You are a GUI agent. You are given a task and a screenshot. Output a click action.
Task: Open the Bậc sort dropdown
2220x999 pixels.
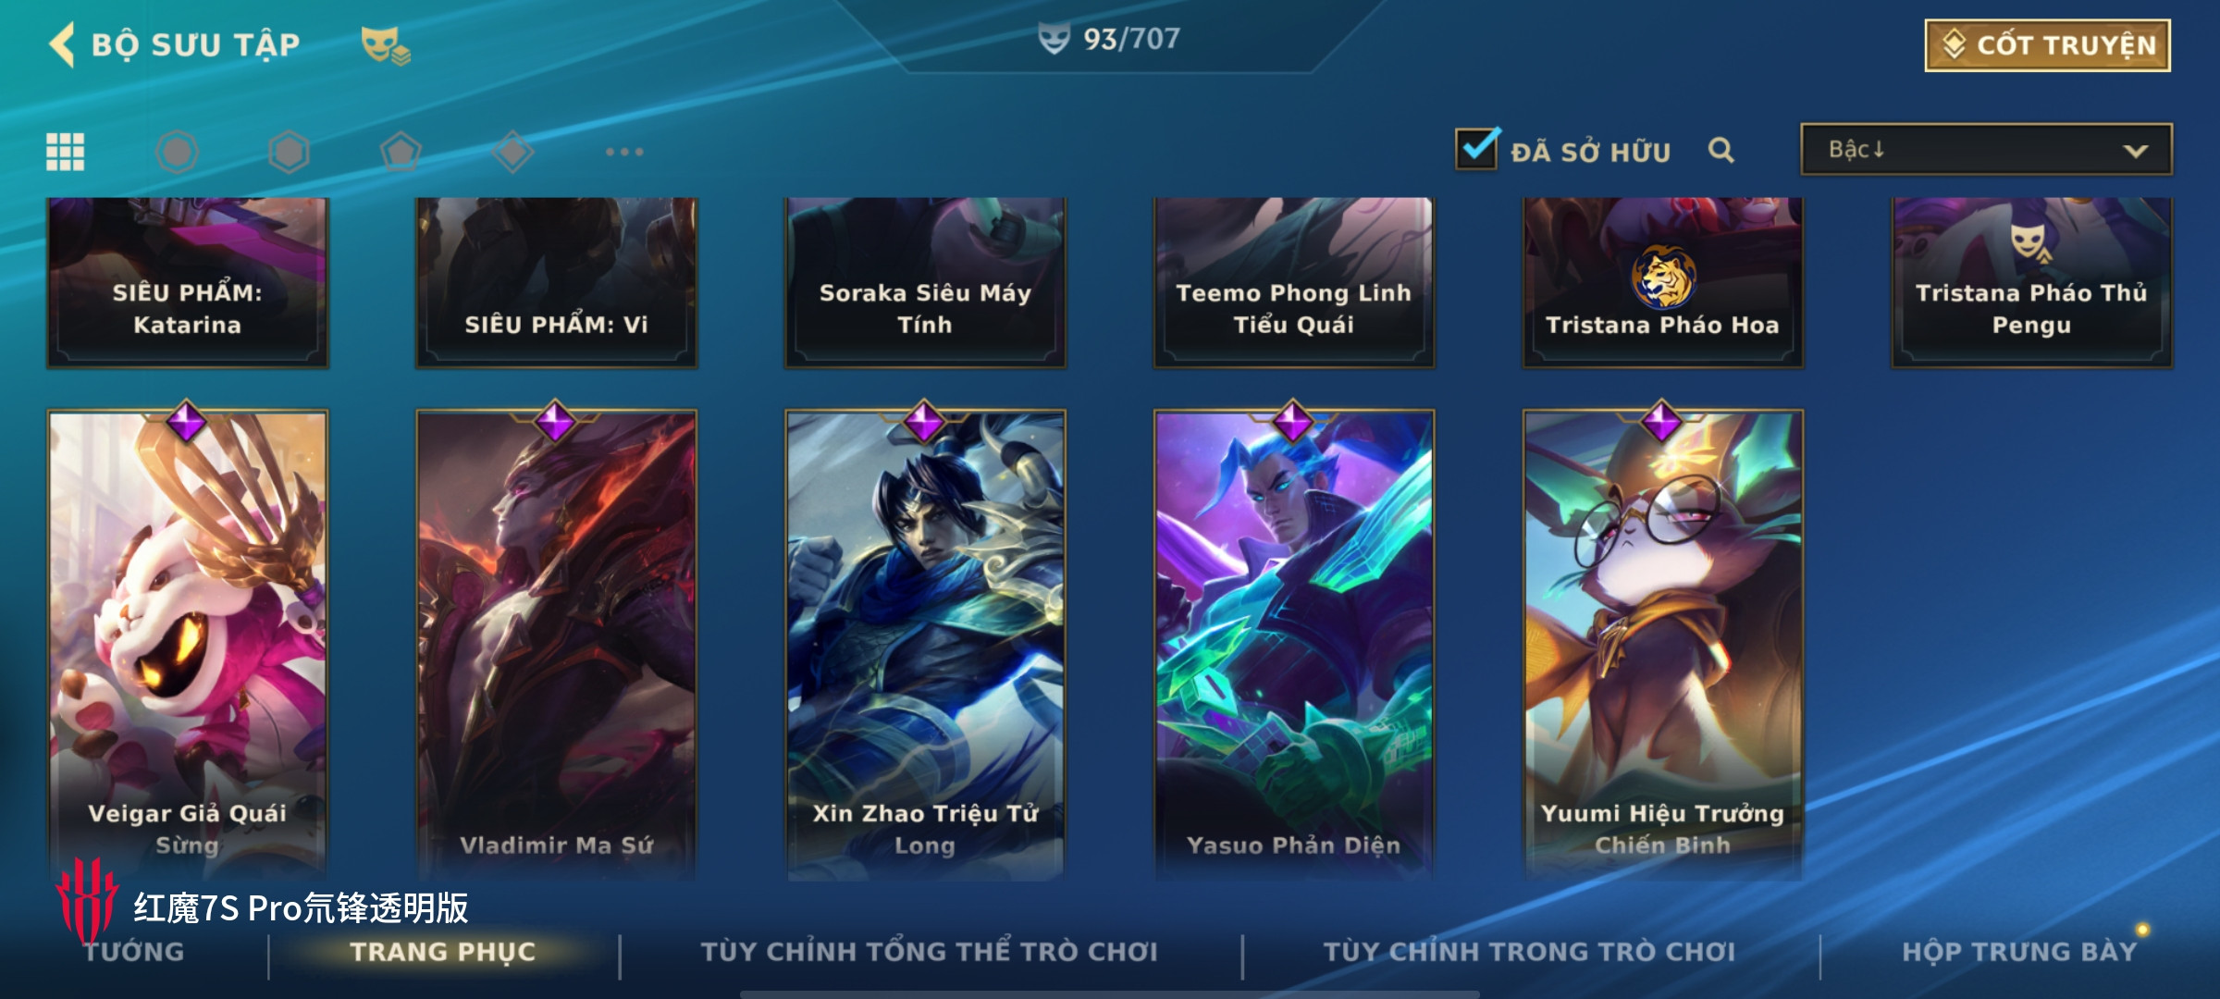(x=1986, y=150)
